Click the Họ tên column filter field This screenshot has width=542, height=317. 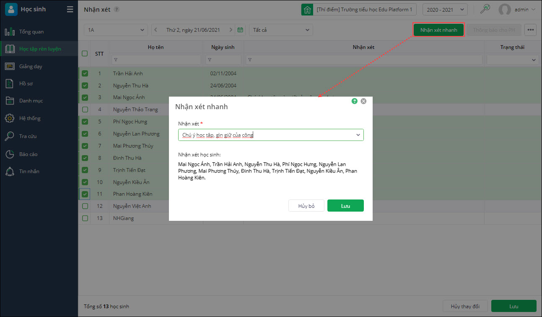click(156, 60)
